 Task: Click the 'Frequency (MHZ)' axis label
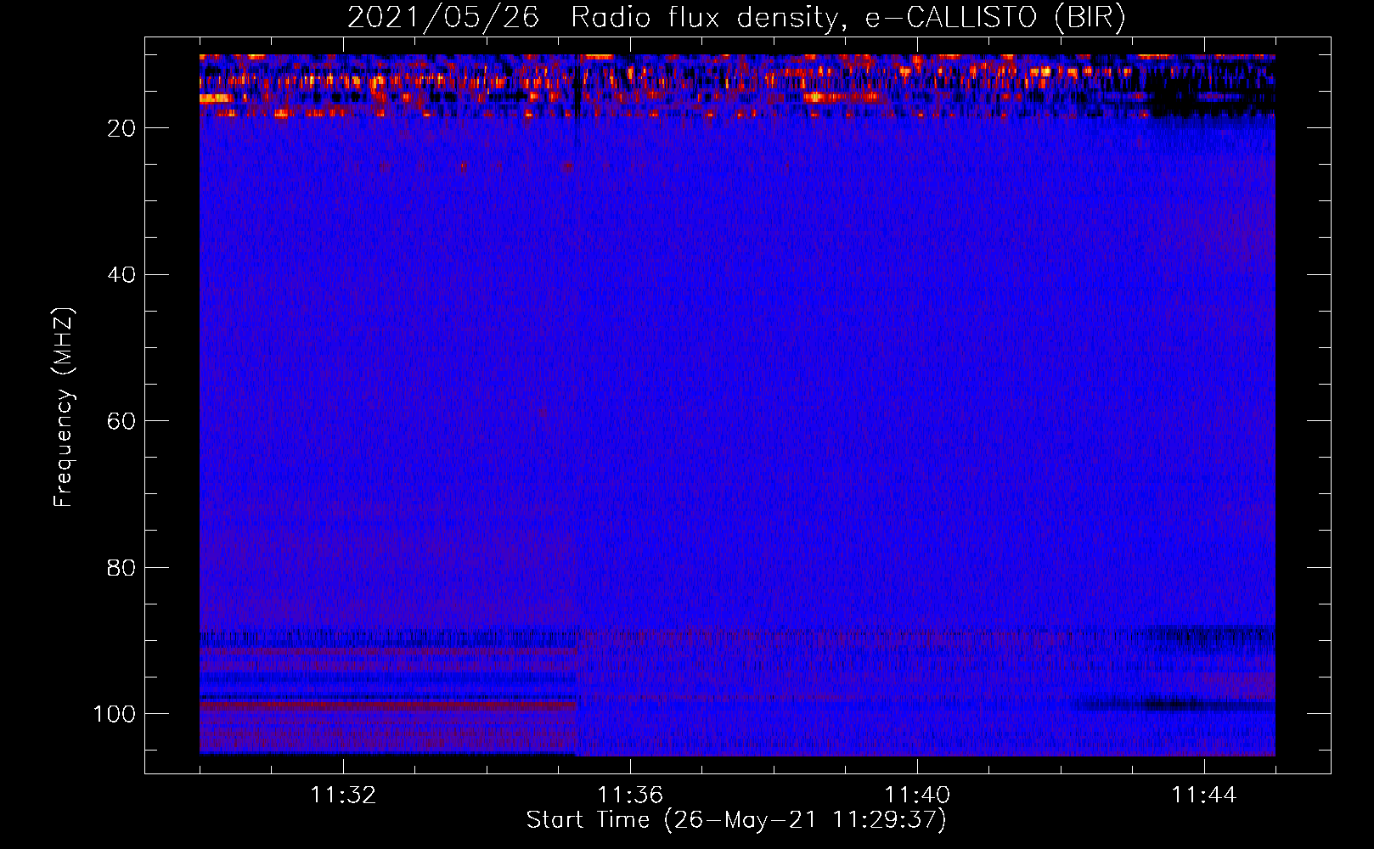coord(64,408)
